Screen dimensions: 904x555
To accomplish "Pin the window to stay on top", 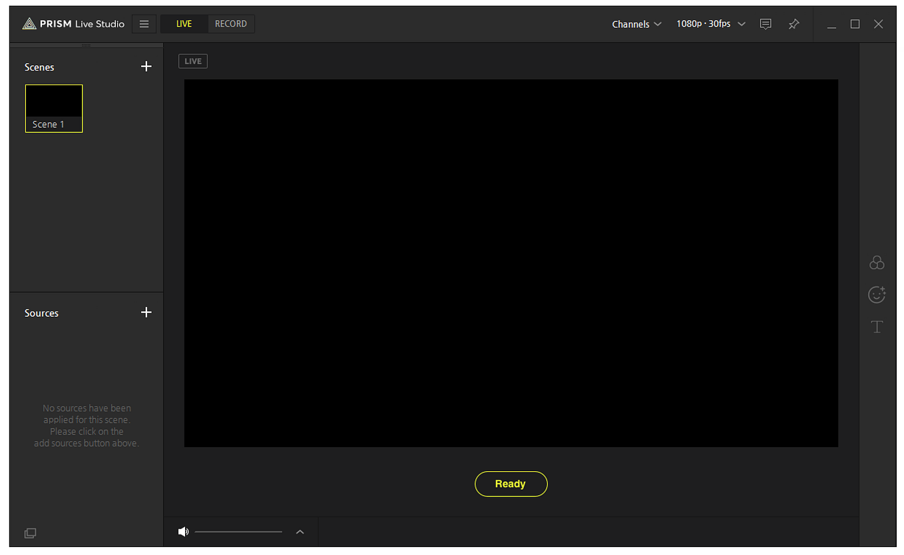I will pyautogui.click(x=793, y=24).
